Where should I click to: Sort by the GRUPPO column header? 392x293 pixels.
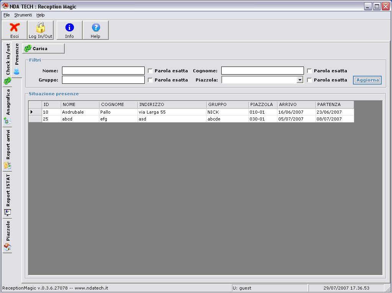(x=227, y=105)
